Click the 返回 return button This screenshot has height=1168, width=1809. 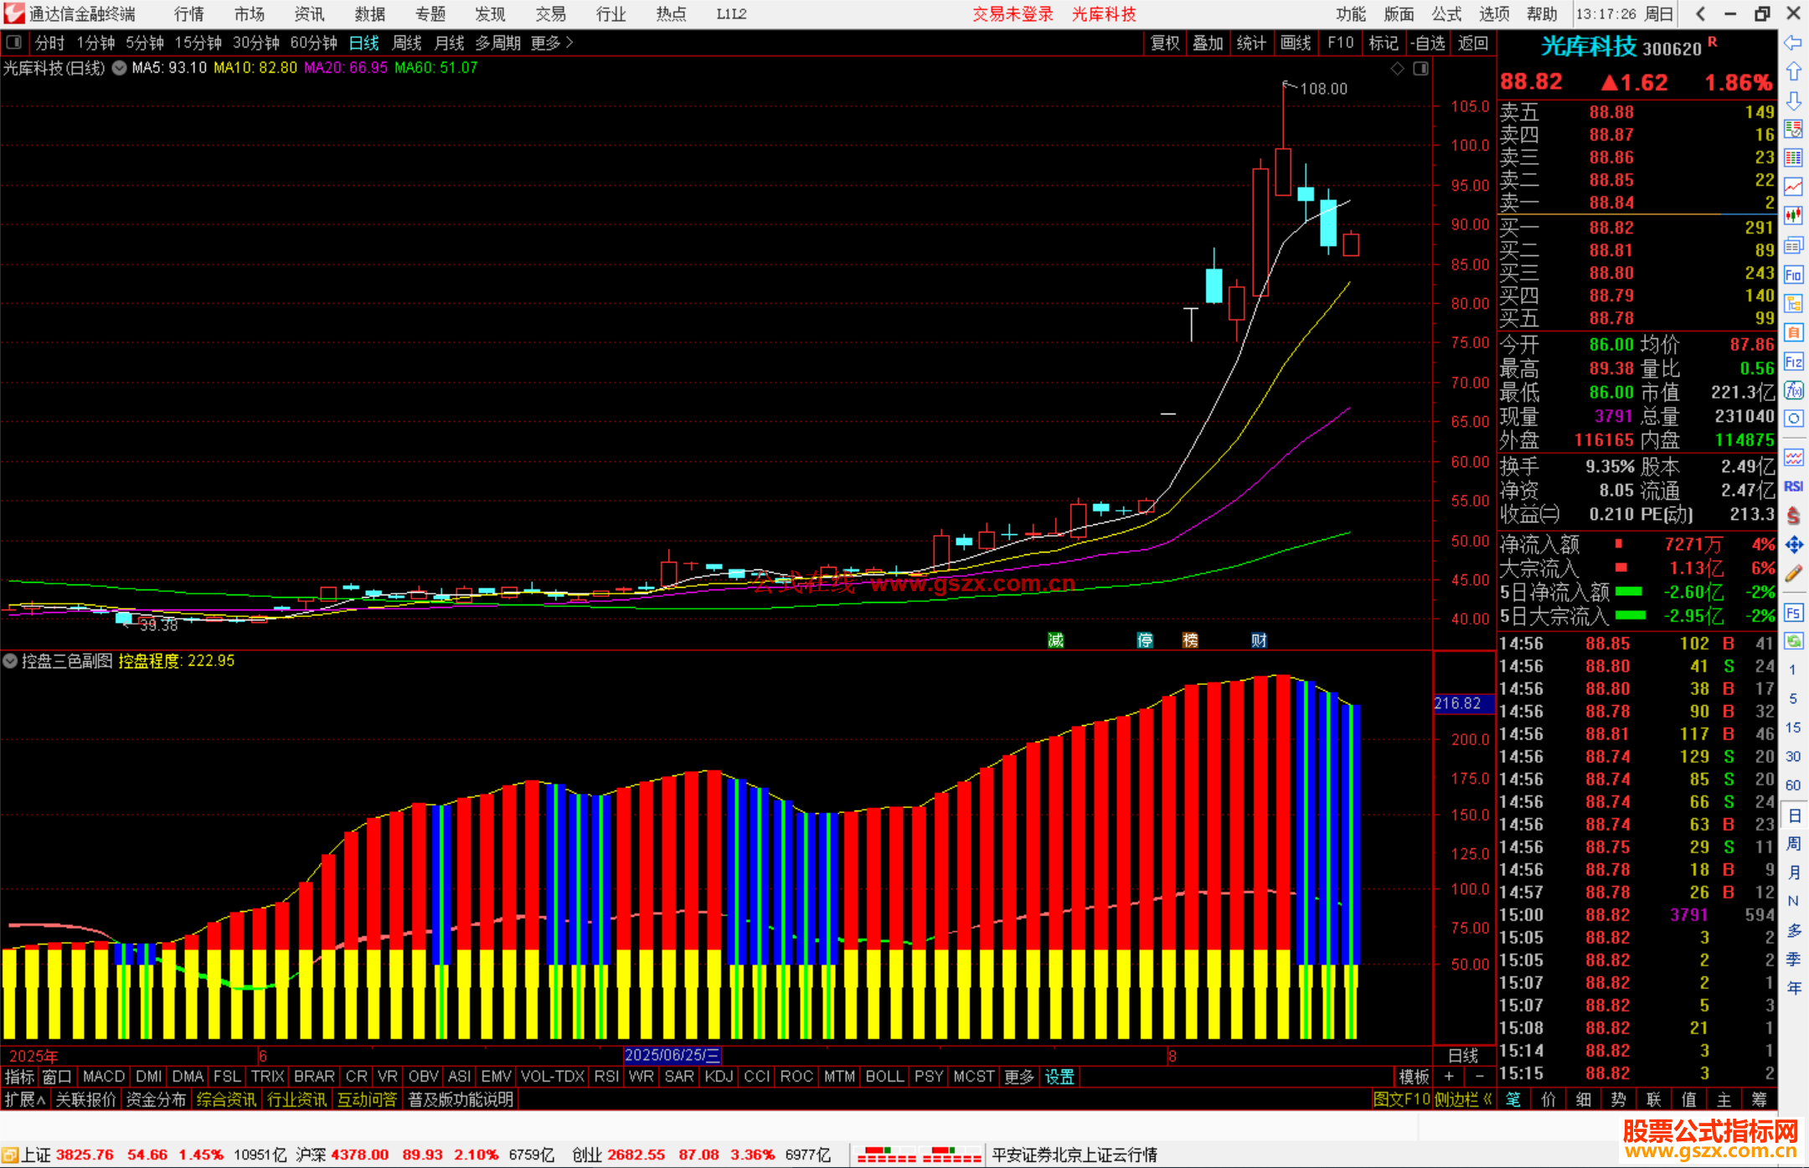1472,43
